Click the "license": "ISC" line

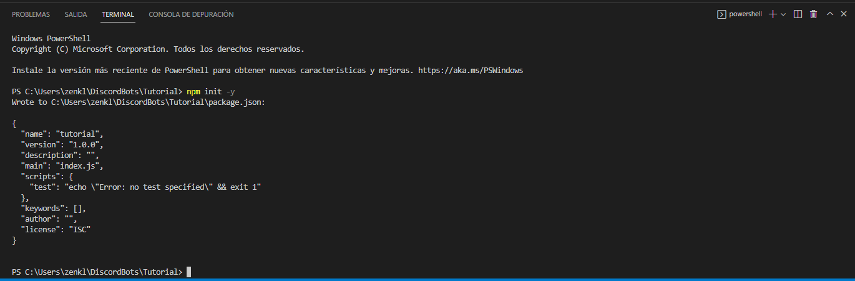click(x=56, y=229)
